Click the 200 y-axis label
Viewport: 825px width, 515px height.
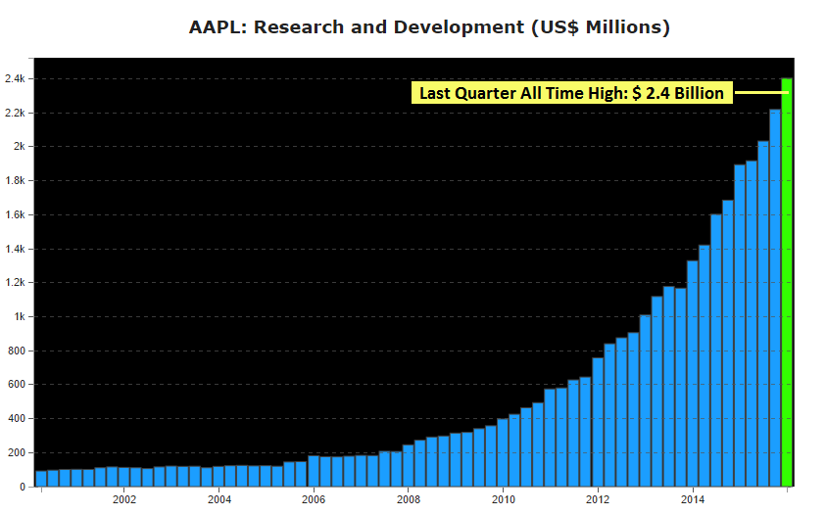[x=17, y=453]
